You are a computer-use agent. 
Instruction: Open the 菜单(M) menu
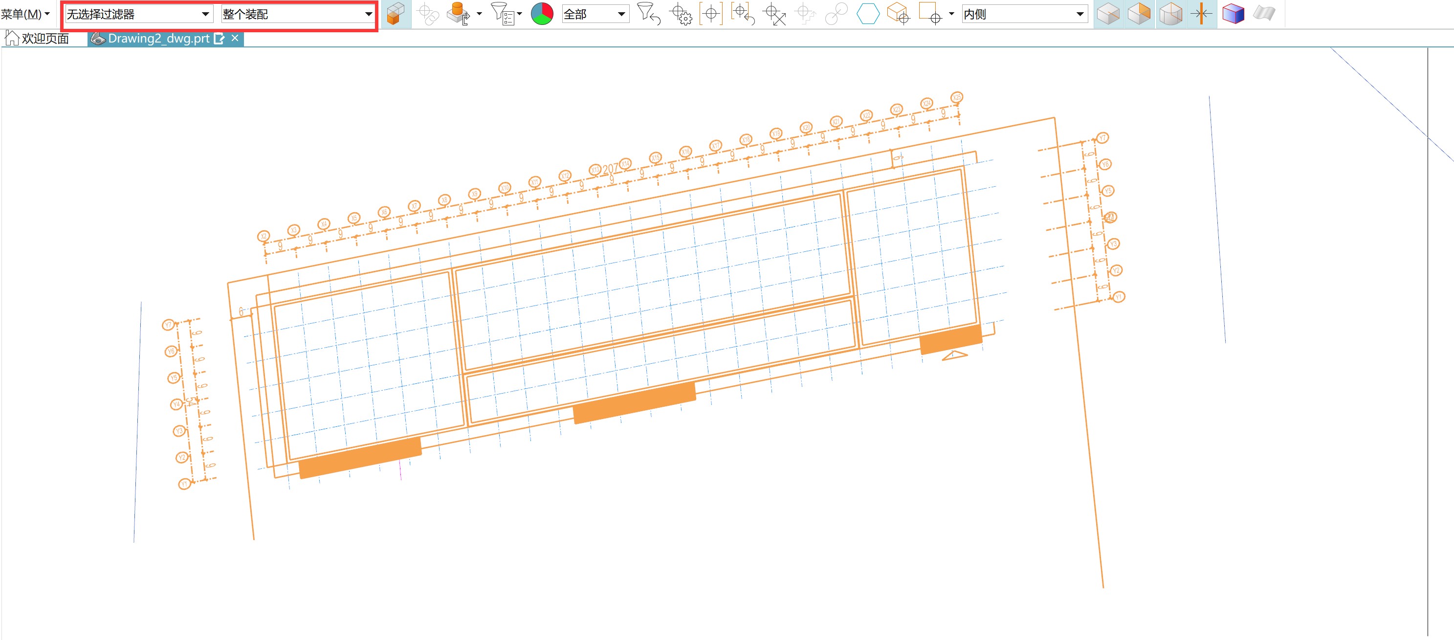tap(25, 14)
